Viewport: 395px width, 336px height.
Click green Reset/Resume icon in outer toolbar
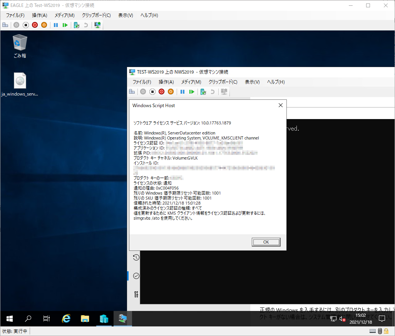click(x=65, y=25)
